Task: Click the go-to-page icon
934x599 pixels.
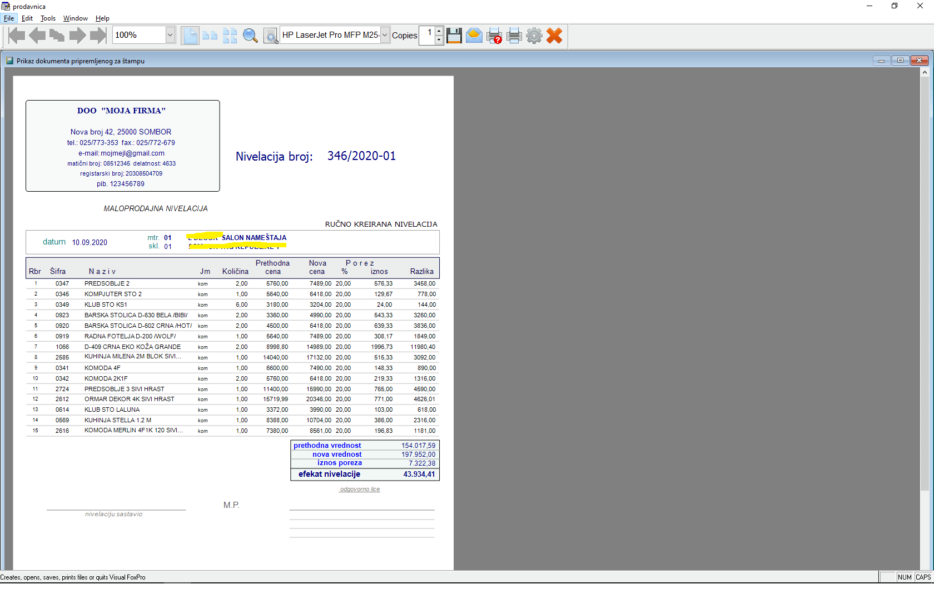Action: [57, 36]
